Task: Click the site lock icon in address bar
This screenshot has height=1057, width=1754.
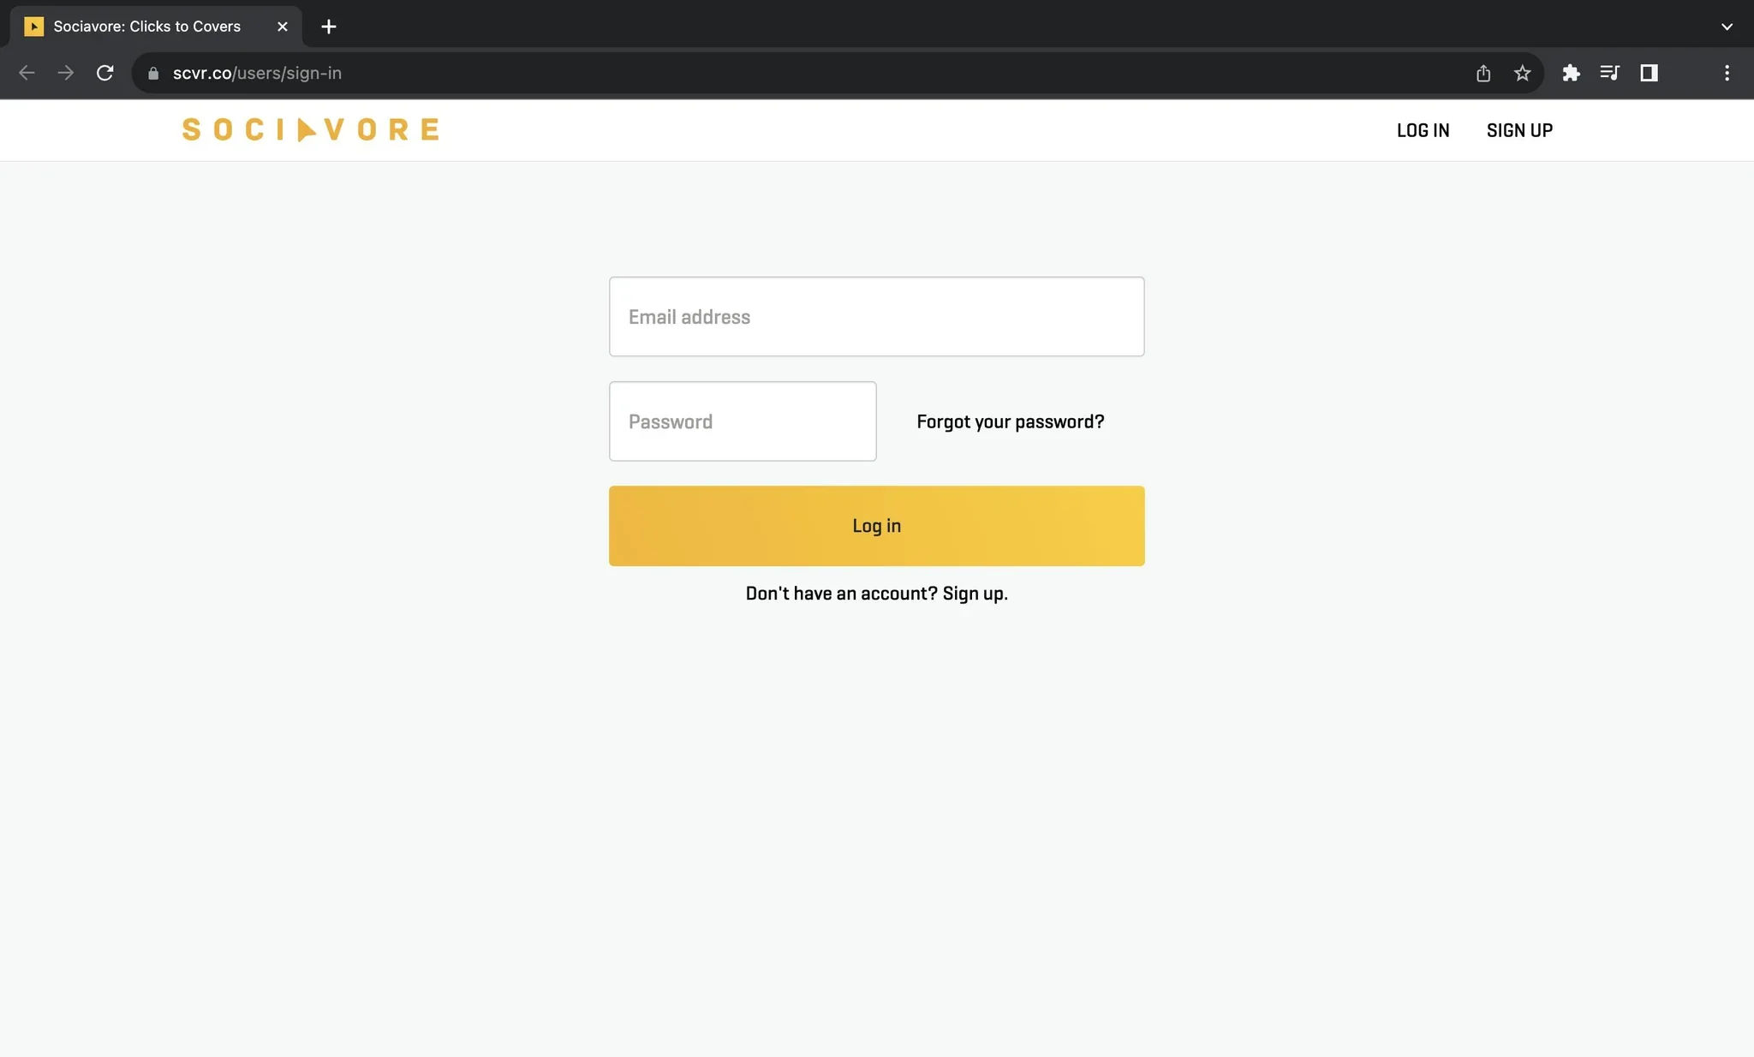Action: [153, 73]
